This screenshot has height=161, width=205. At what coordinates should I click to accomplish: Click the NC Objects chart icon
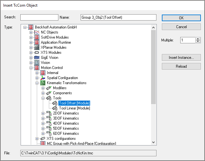tap(37, 32)
